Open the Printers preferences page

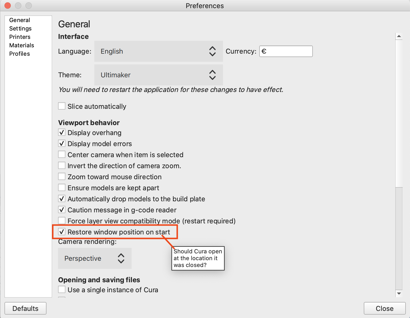(20, 37)
